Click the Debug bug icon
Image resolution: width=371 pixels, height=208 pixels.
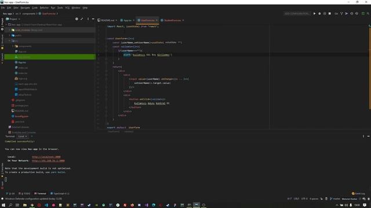319,14
